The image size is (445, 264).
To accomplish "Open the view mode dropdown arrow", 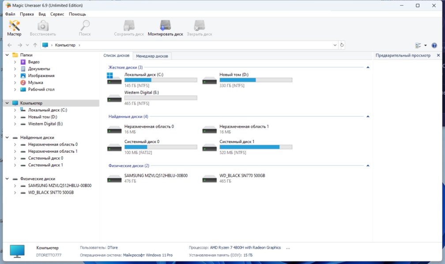I will (426, 45).
